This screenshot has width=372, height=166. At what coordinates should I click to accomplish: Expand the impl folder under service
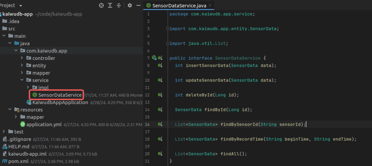pyautogui.click(x=28, y=87)
